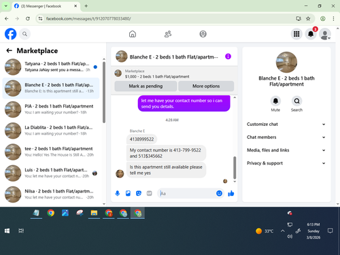Click the listing thumbnail in right panel
Screen dimensions: 340x255
click(x=286, y=62)
